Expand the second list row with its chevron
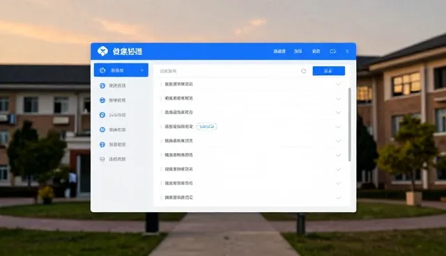Screen dimensions: 446x256 [x=338, y=99]
